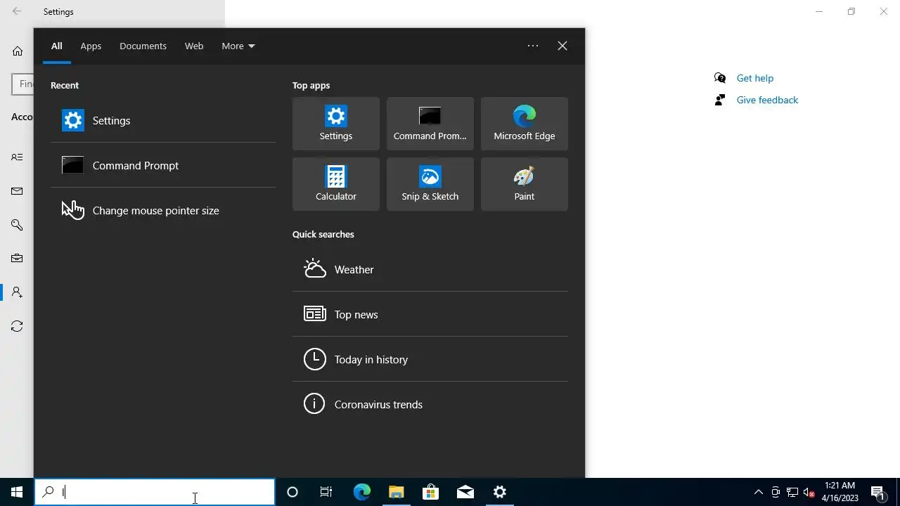
Task: Open search options ellipsis menu
Action: coord(533,46)
